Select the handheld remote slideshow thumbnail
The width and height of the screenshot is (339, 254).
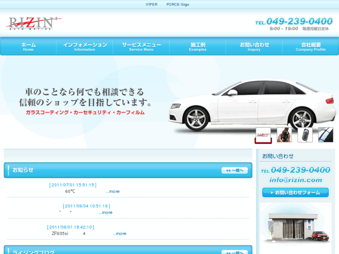click(x=284, y=135)
